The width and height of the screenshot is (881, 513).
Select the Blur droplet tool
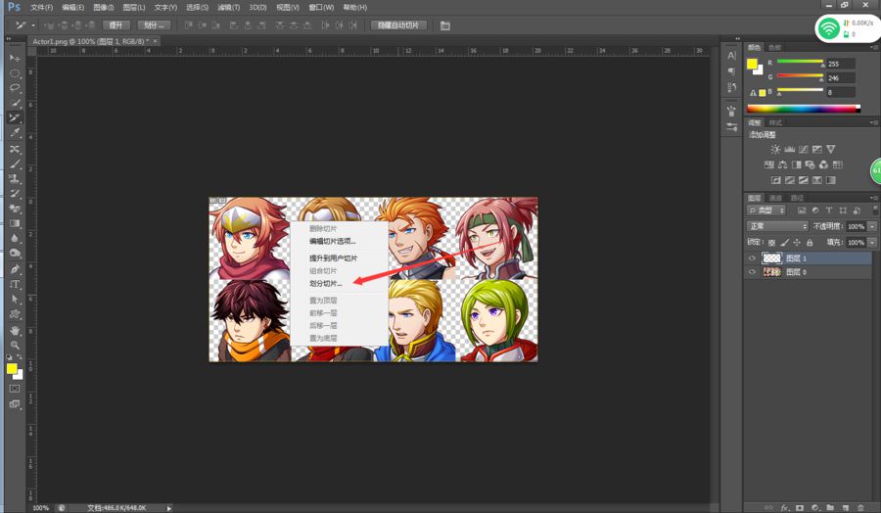(15, 238)
